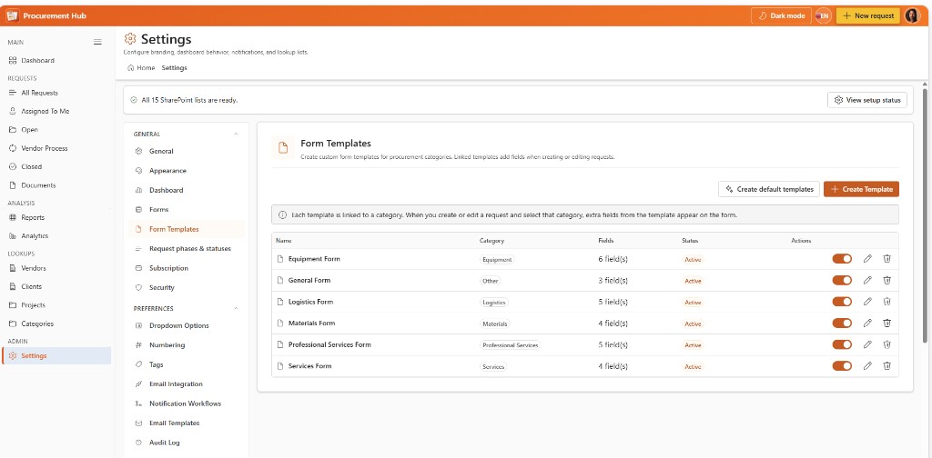
Task: Click the Professional Services category chip
Action: (510, 344)
